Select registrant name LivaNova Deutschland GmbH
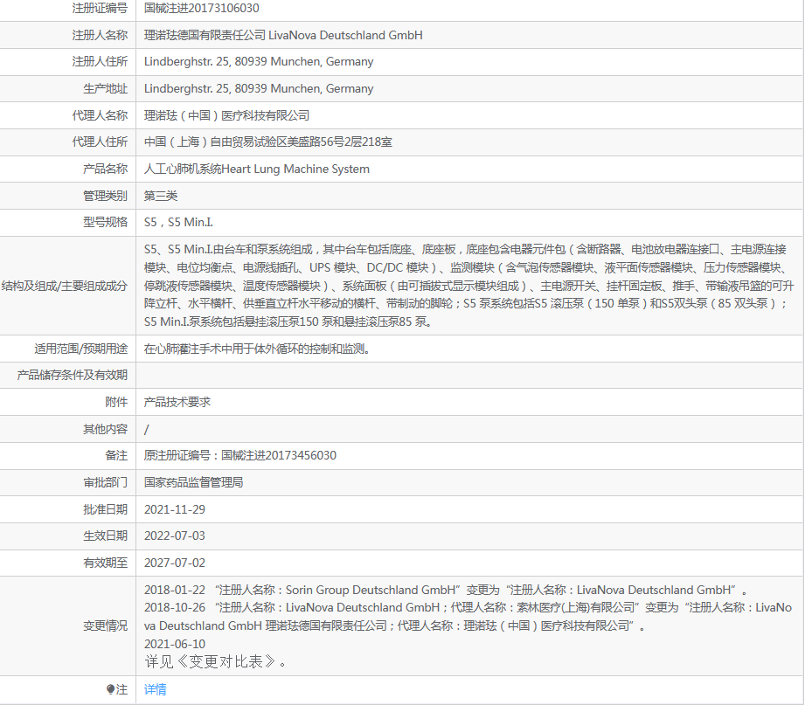Screen dimensions: 805x705 [345, 35]
